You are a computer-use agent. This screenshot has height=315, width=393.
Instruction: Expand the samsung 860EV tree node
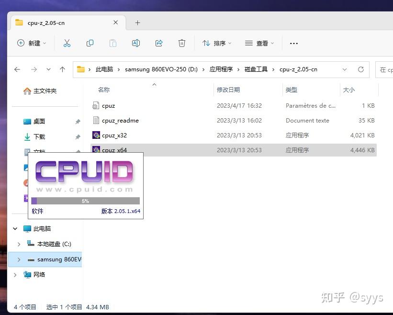click(19, 259)
